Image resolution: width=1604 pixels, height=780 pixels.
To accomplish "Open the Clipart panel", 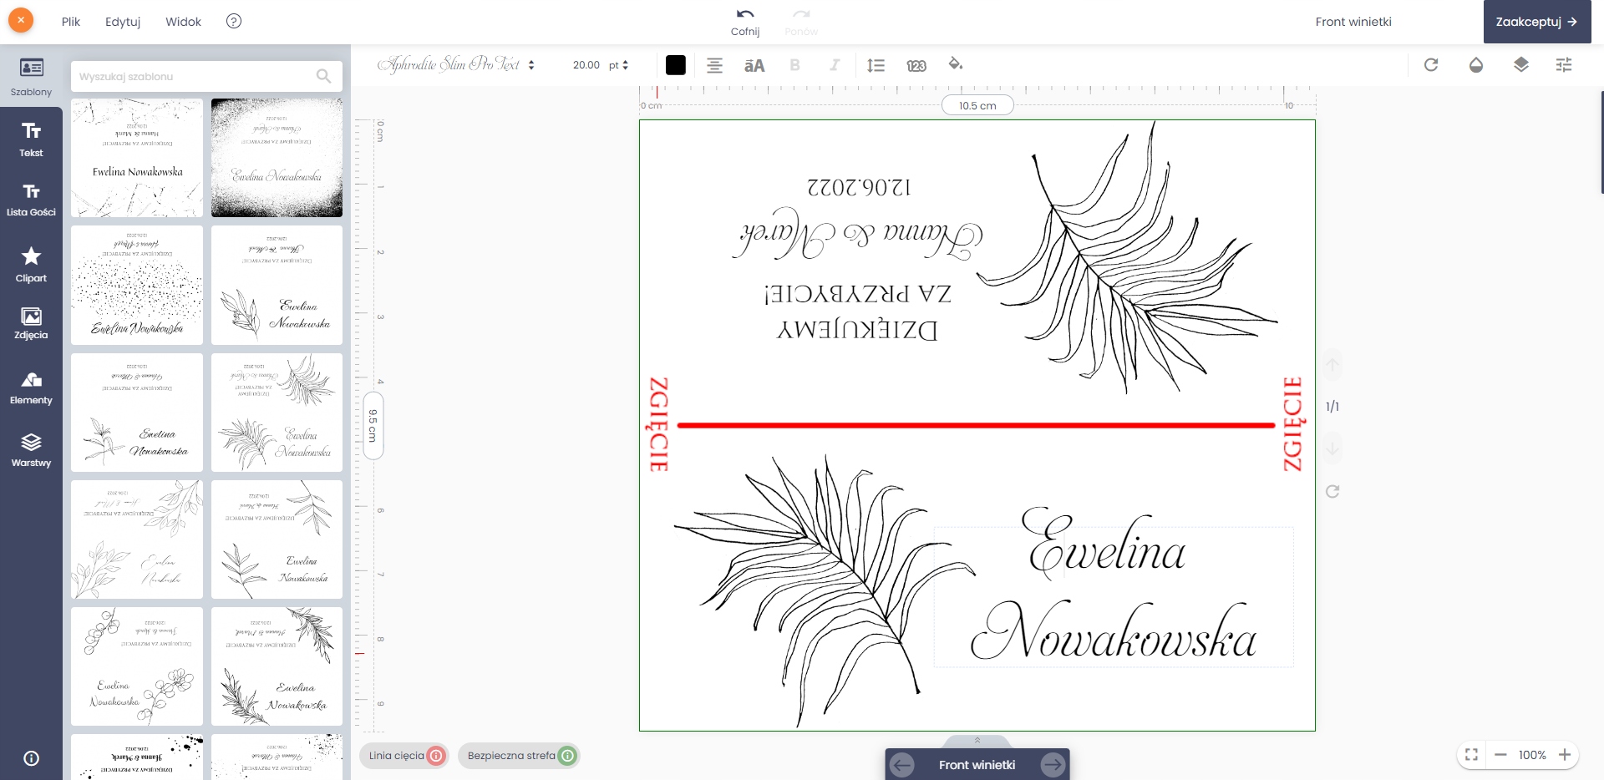I will coord(31,264).
